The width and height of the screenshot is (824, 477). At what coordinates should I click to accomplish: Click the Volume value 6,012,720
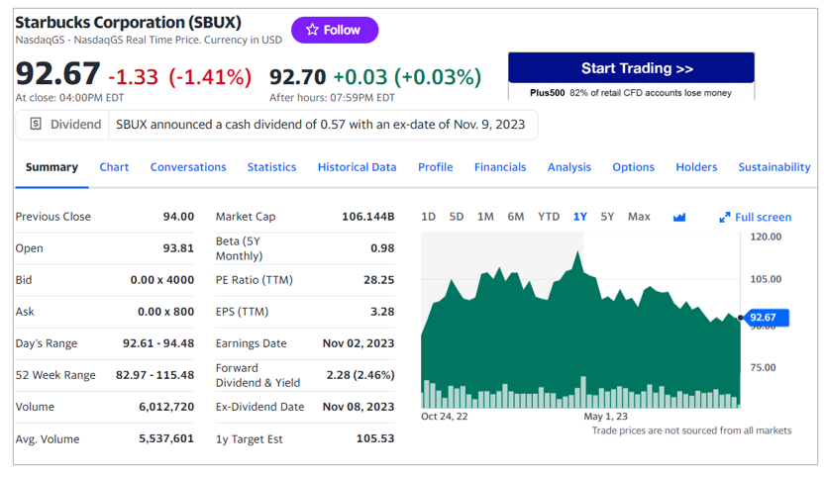[166, 407]
